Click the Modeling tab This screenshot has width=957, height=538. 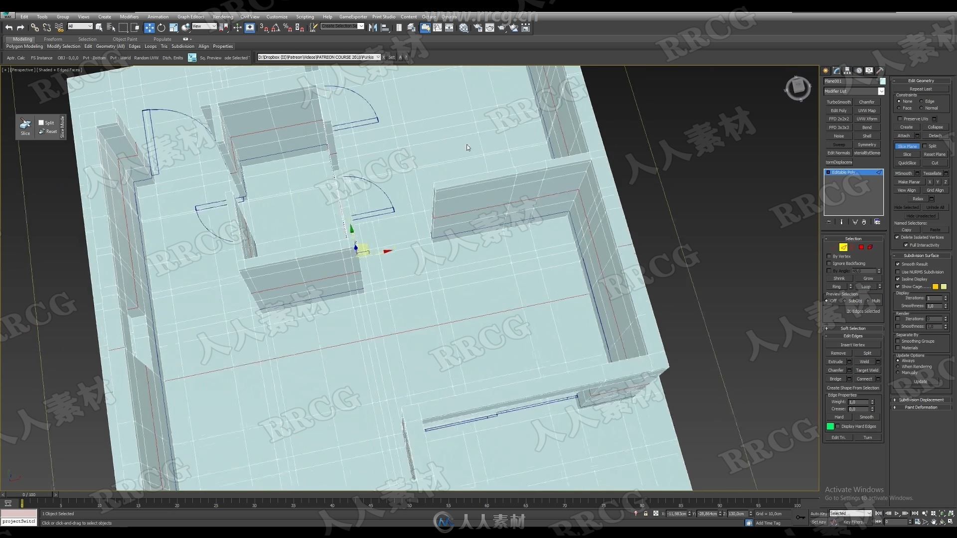tap(22, 39)
